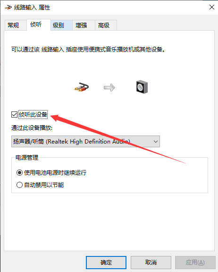Image resolution: width=218 pixels, height=272 pixels.
Task: Click the 侦听此设备 label text
Action: [33, 114]
